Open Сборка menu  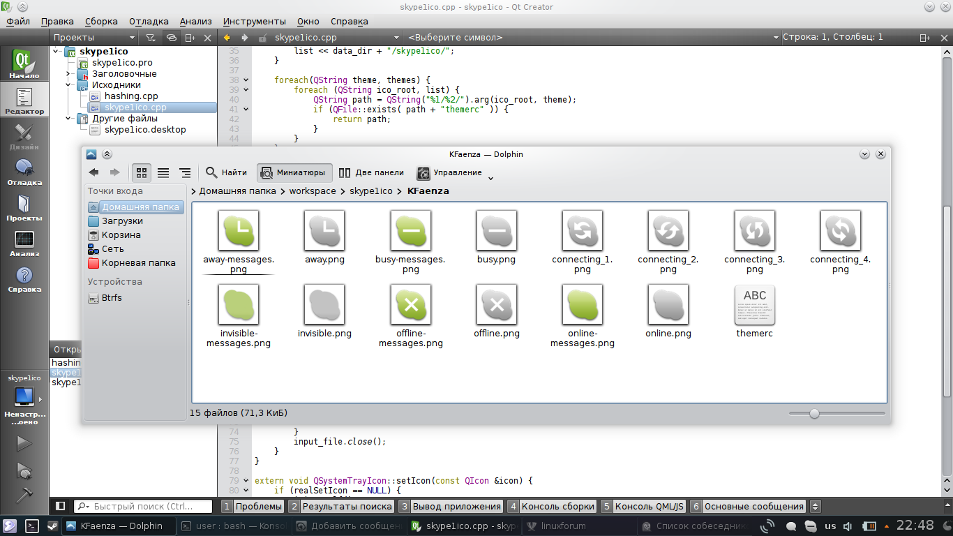click(101, 22)
